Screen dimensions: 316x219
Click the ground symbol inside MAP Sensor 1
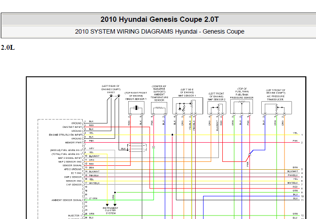[180, 109]
